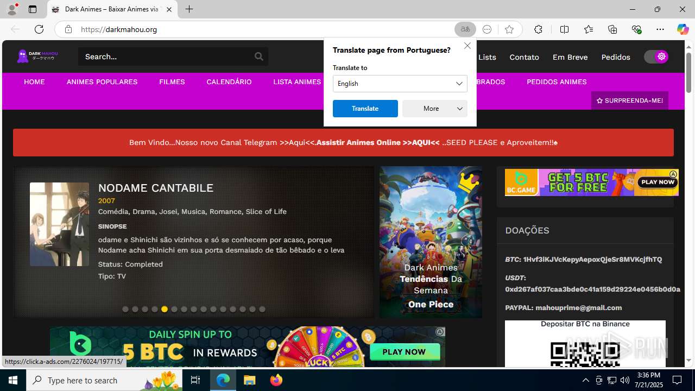Image resolution: width=695 pixels, height=391 pixels.
Task: Open the Pedidos header link
Action: [616, 57]
